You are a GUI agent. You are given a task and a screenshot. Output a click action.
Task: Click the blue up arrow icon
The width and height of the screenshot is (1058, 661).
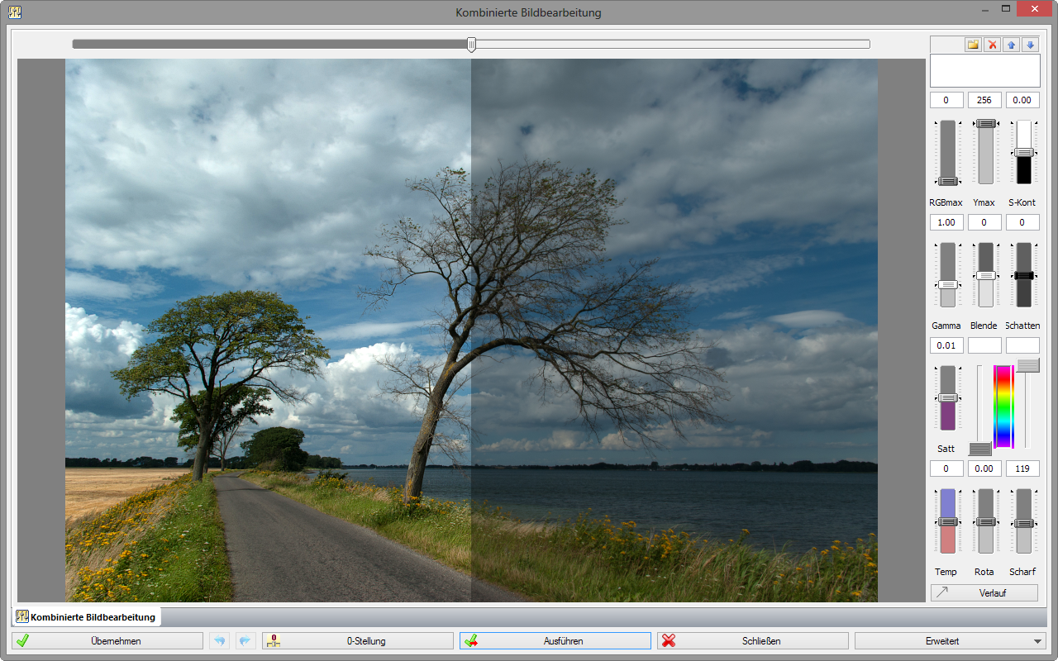click(x=1011, y=45)
